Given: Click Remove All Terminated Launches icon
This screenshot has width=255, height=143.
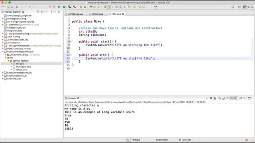Looking at the screenshot, I should (215, 98).
